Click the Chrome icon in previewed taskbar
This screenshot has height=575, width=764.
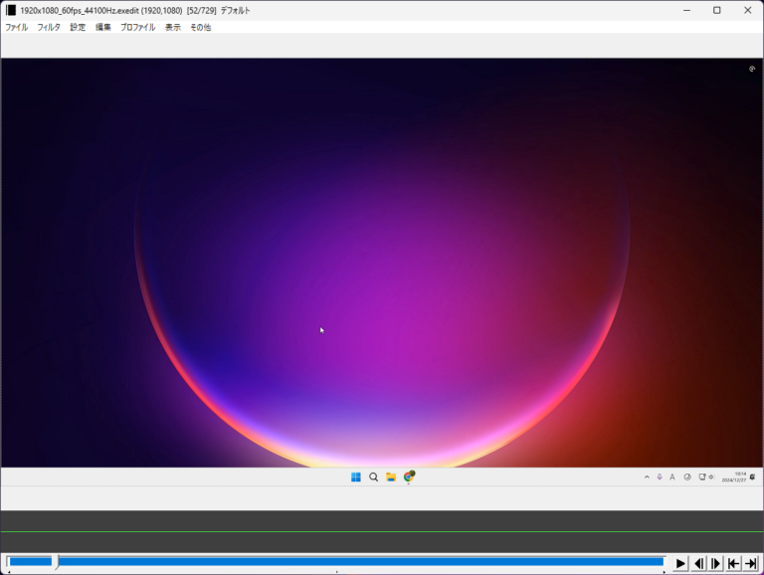tap(409, 478)
